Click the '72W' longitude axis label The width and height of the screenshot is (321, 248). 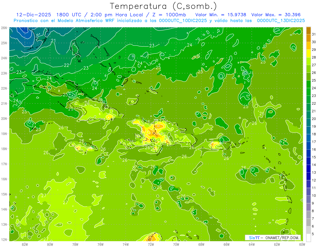(x=151, y=244)
